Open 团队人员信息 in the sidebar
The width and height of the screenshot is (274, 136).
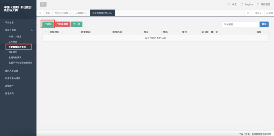pos(12,71)
